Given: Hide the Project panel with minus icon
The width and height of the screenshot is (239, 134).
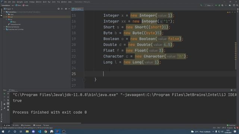Looking at the screenshot, I should tap(69, 9).
